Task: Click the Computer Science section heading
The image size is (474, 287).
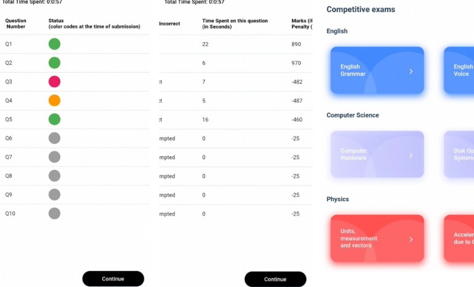Action: point(353,115)
